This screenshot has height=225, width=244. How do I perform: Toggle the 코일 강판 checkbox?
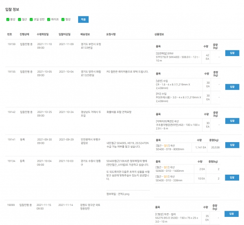tap(31, 19)
